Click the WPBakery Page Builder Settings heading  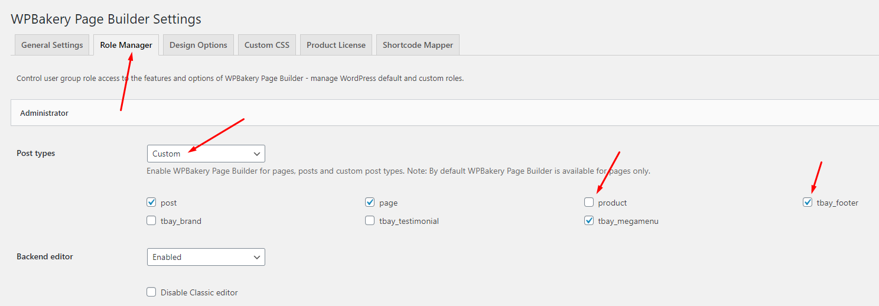[106, 19]
